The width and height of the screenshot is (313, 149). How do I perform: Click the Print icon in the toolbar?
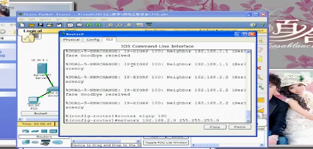(x=50, y=25)
